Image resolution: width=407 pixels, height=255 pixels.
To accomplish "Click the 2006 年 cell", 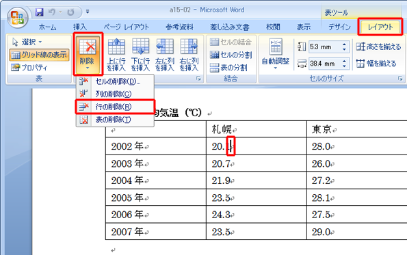I will pos(156,215).
